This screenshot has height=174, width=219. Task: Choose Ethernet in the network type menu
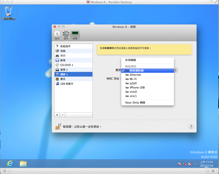pyautogui.click(x=147, y=75)
